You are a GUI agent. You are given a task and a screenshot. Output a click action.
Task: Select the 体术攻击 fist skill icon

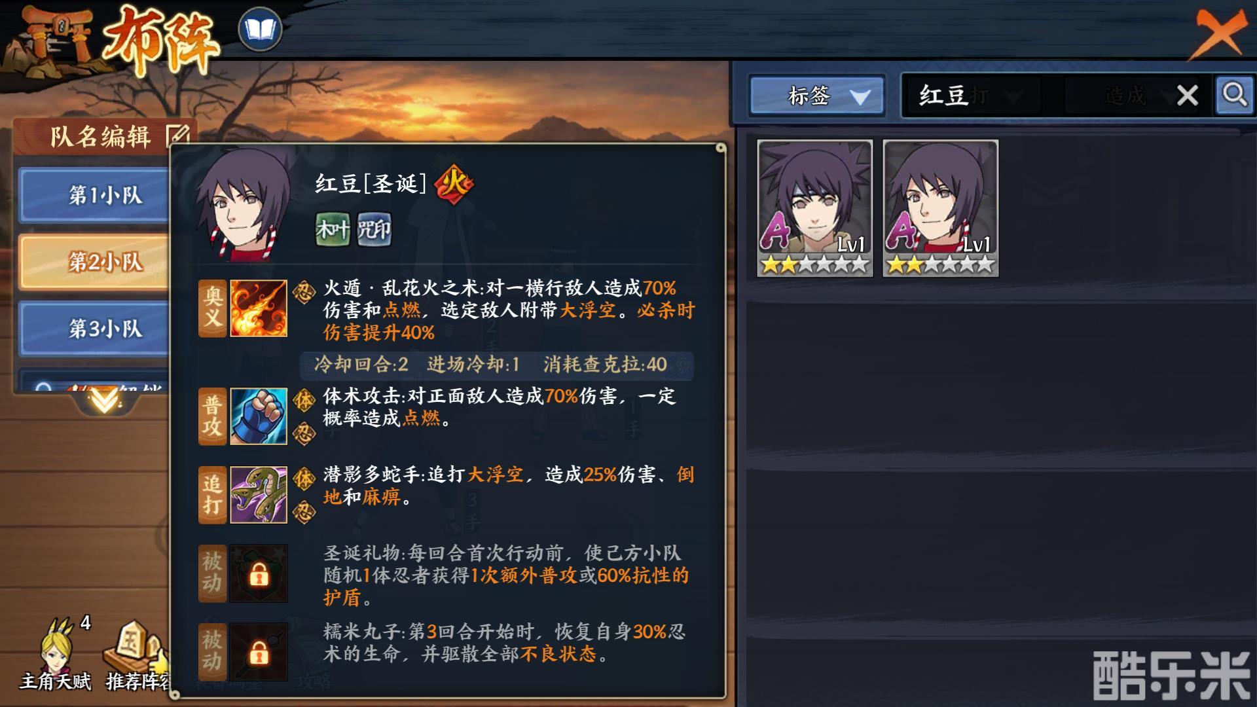tap(259, 416)
